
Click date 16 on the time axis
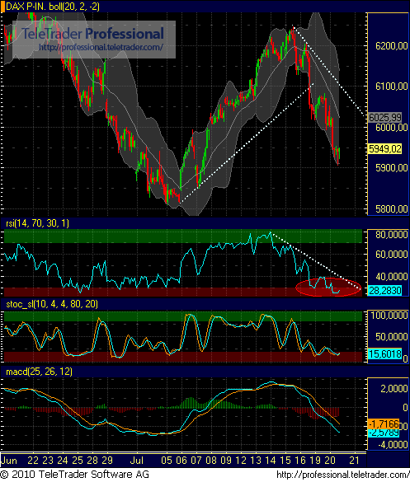[x=300, y=461]
